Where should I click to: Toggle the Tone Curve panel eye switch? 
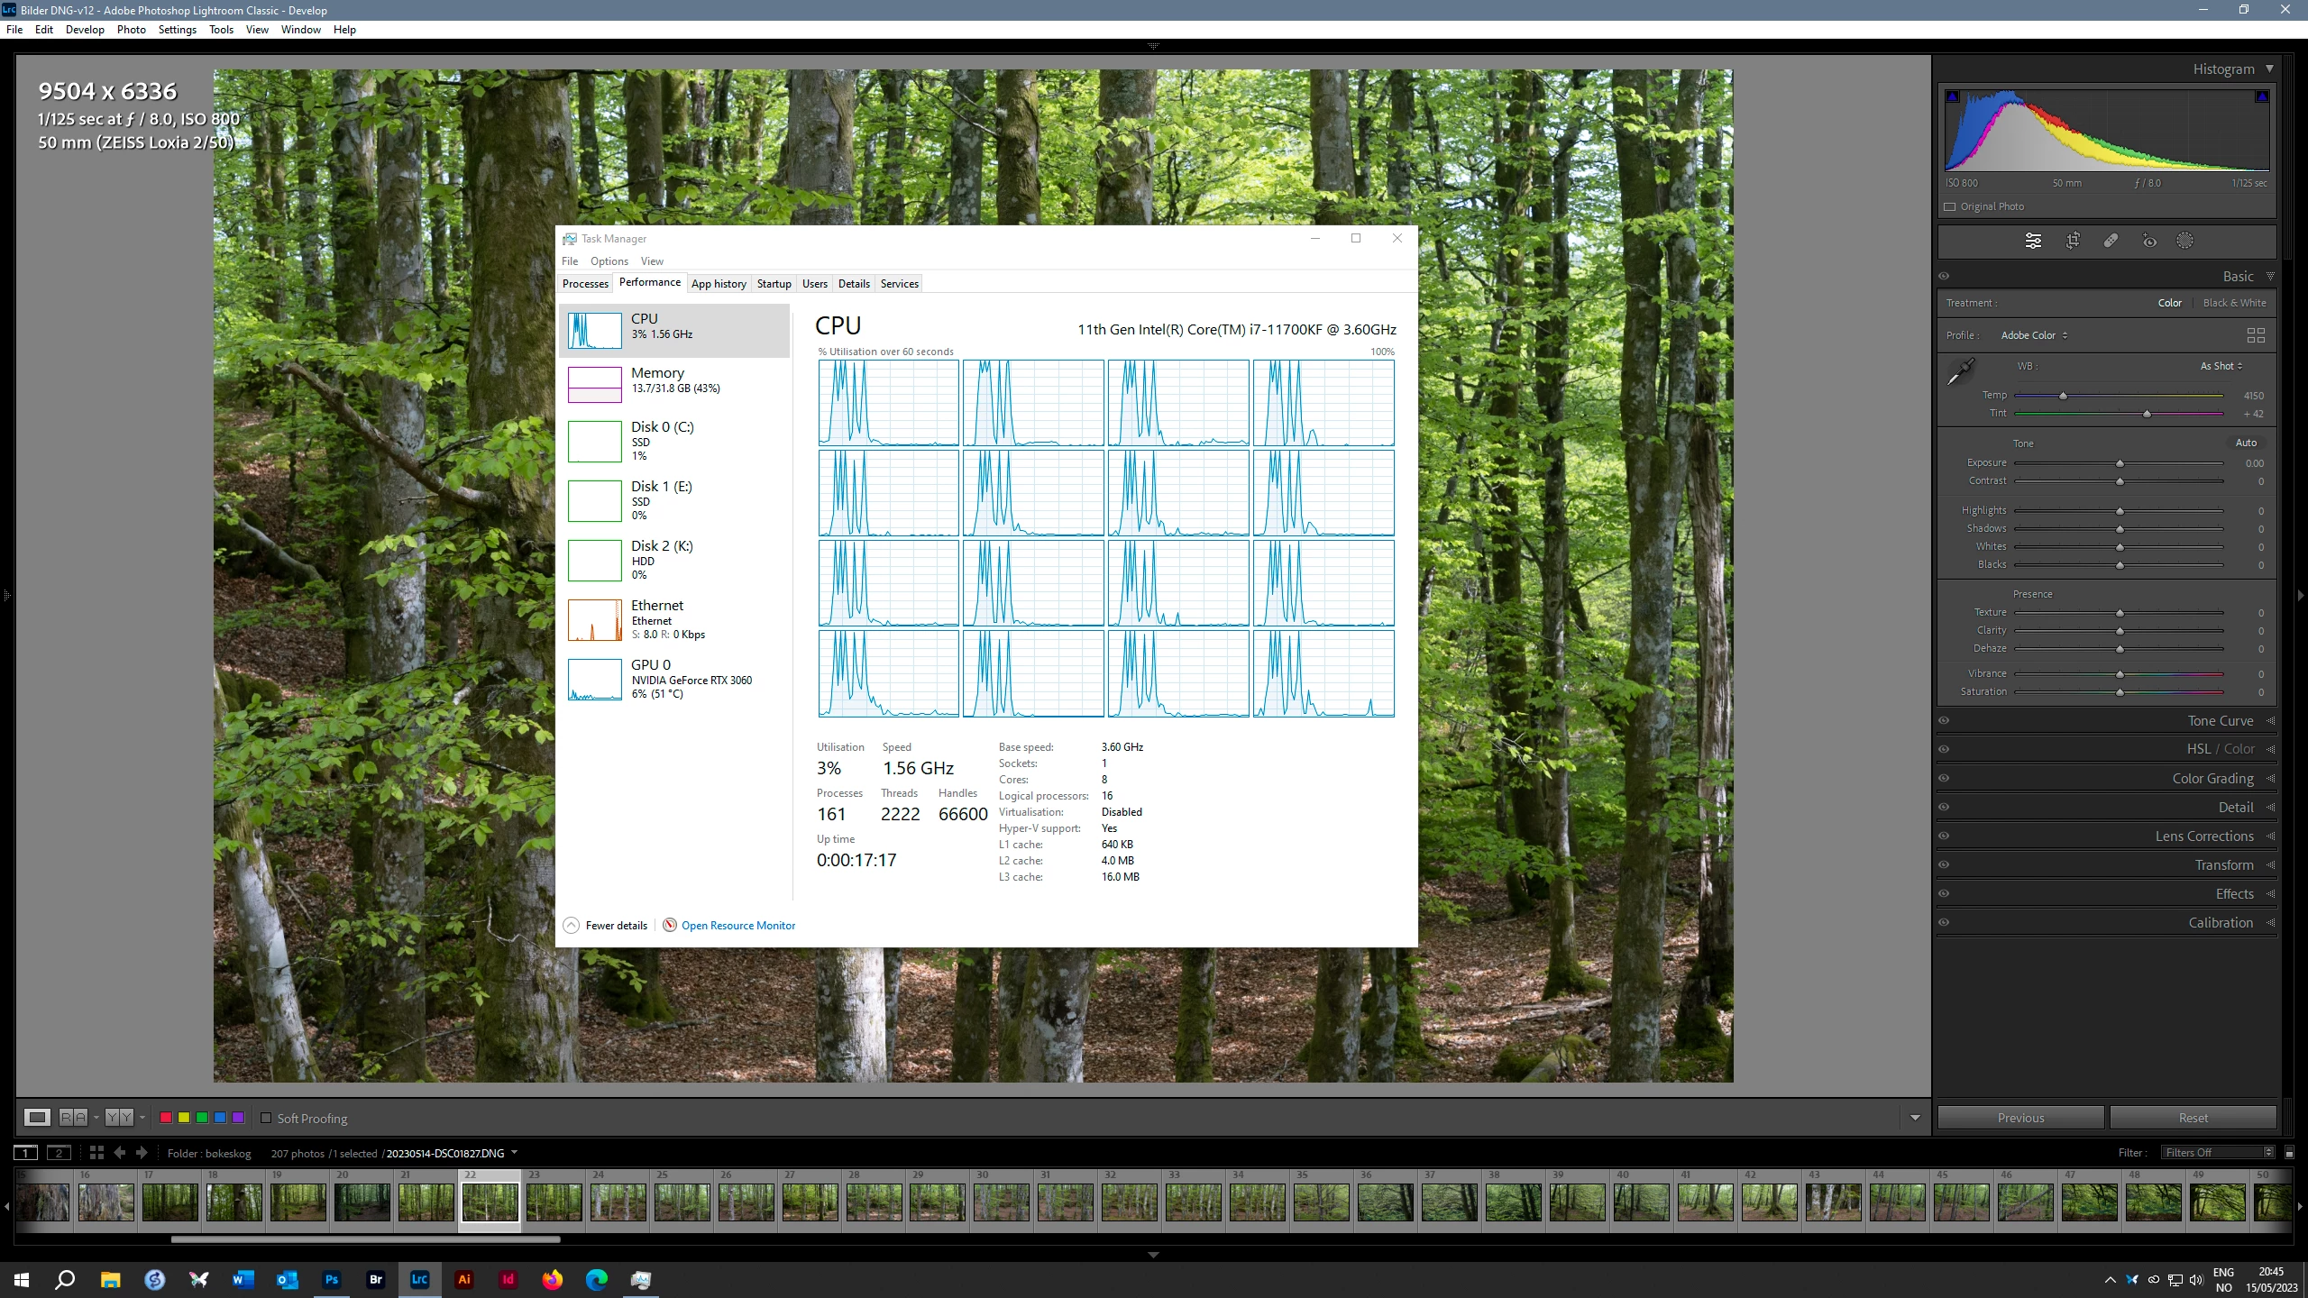[x=1944, y=721]
